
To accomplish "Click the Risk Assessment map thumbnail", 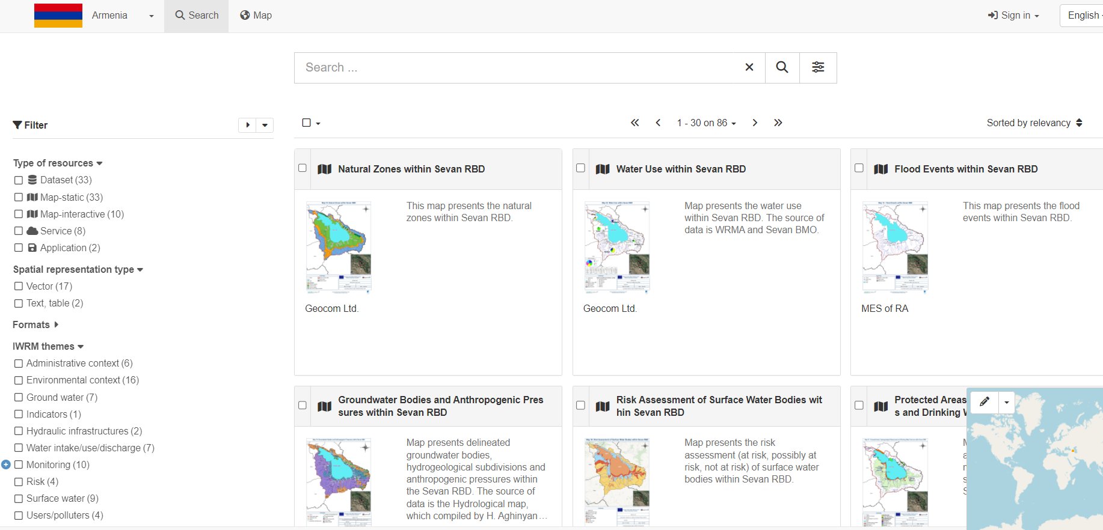I will tap(617, 482).
